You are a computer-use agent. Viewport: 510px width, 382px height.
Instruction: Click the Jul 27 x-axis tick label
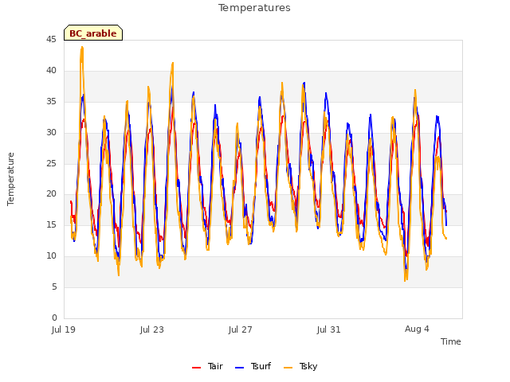(x=241, y=329)
